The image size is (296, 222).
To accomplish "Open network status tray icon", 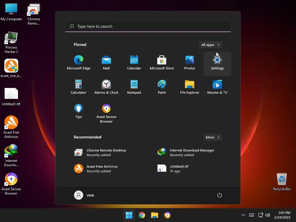I will point(261,215).
